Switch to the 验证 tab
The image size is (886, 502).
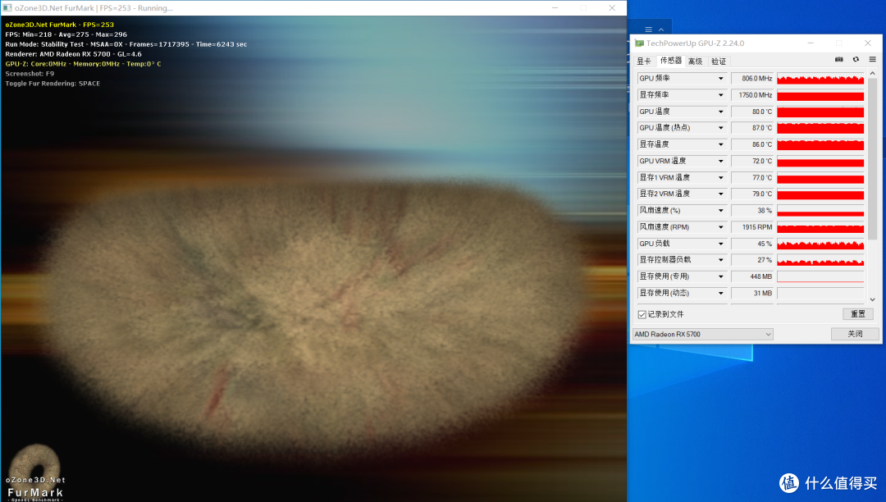point(718,61)
